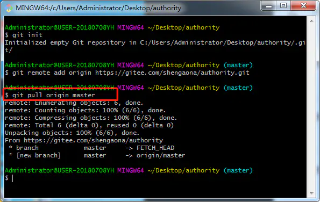Image resolution: width=320 pixels, height=202 pixels.
Task: Click the empty command prompt cursor line
Action: click(x=9, y=178)
